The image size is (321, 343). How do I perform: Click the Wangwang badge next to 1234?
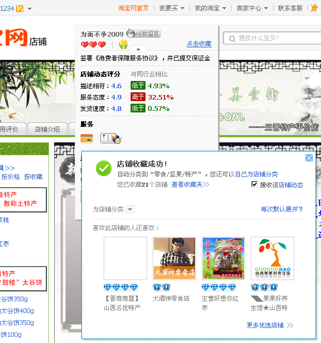(x=20, y=9)
